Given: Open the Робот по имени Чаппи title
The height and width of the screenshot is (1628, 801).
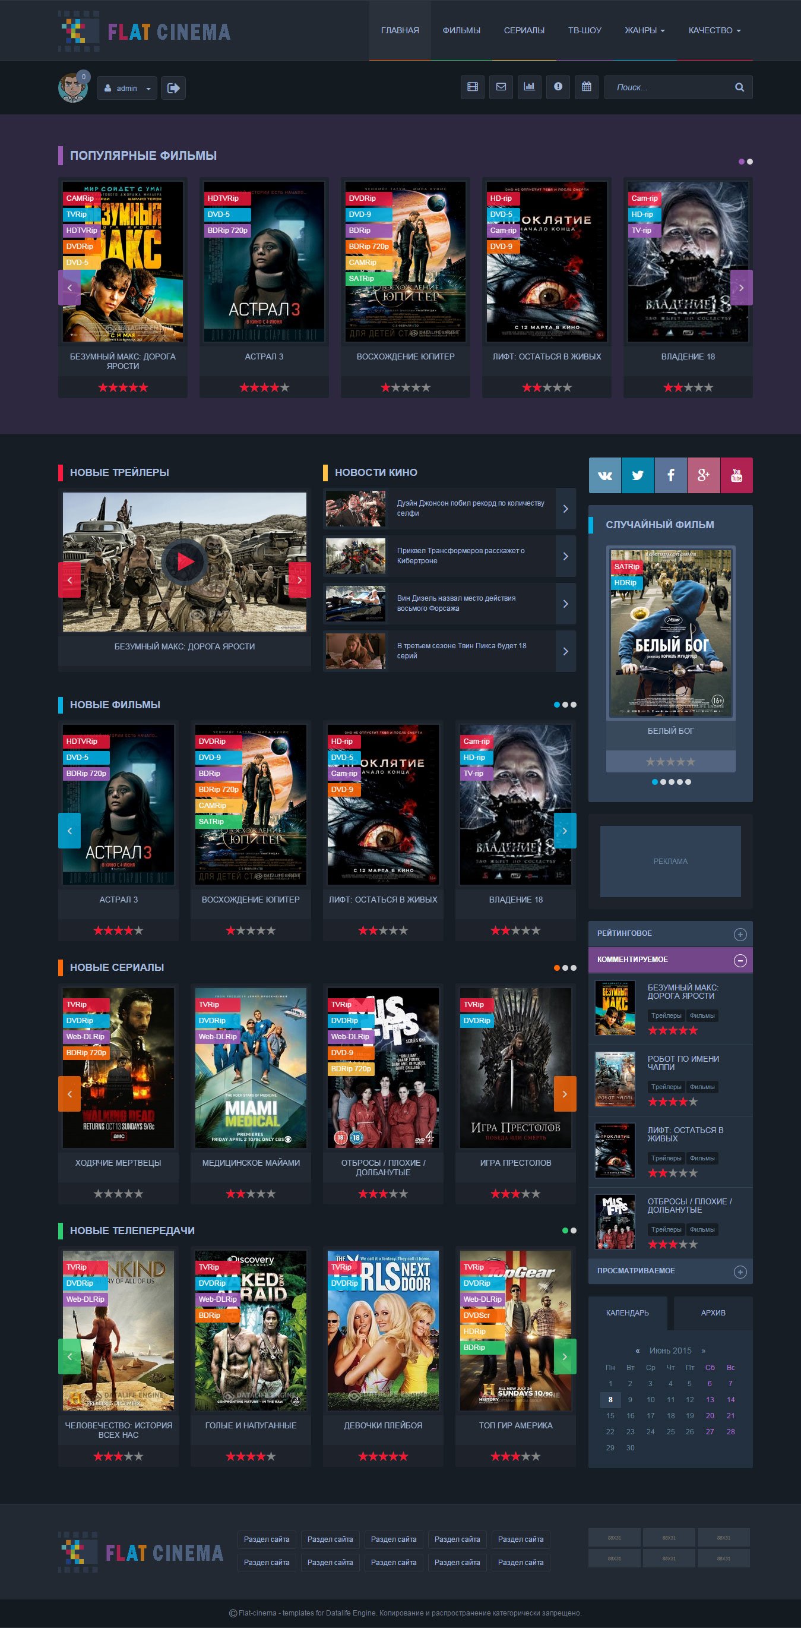Looking at the screenshot, I should tap(683, 1062).
